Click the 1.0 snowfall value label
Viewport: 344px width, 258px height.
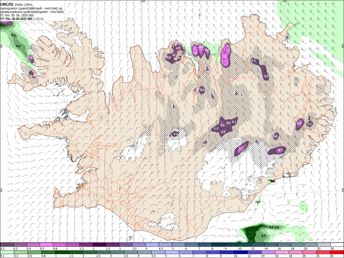[x=196, y=53]
